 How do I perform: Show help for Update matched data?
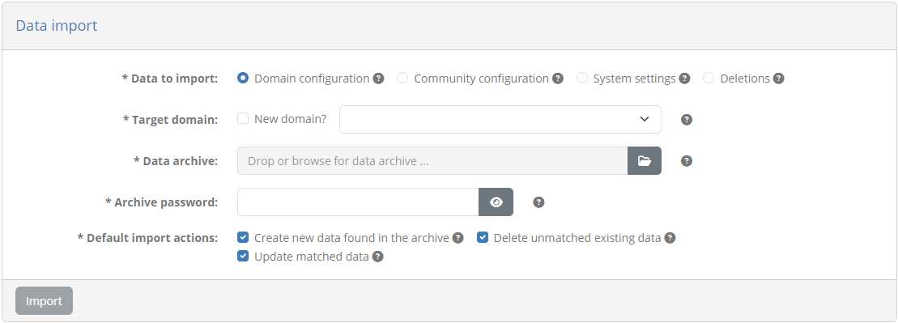click(378, 257)
